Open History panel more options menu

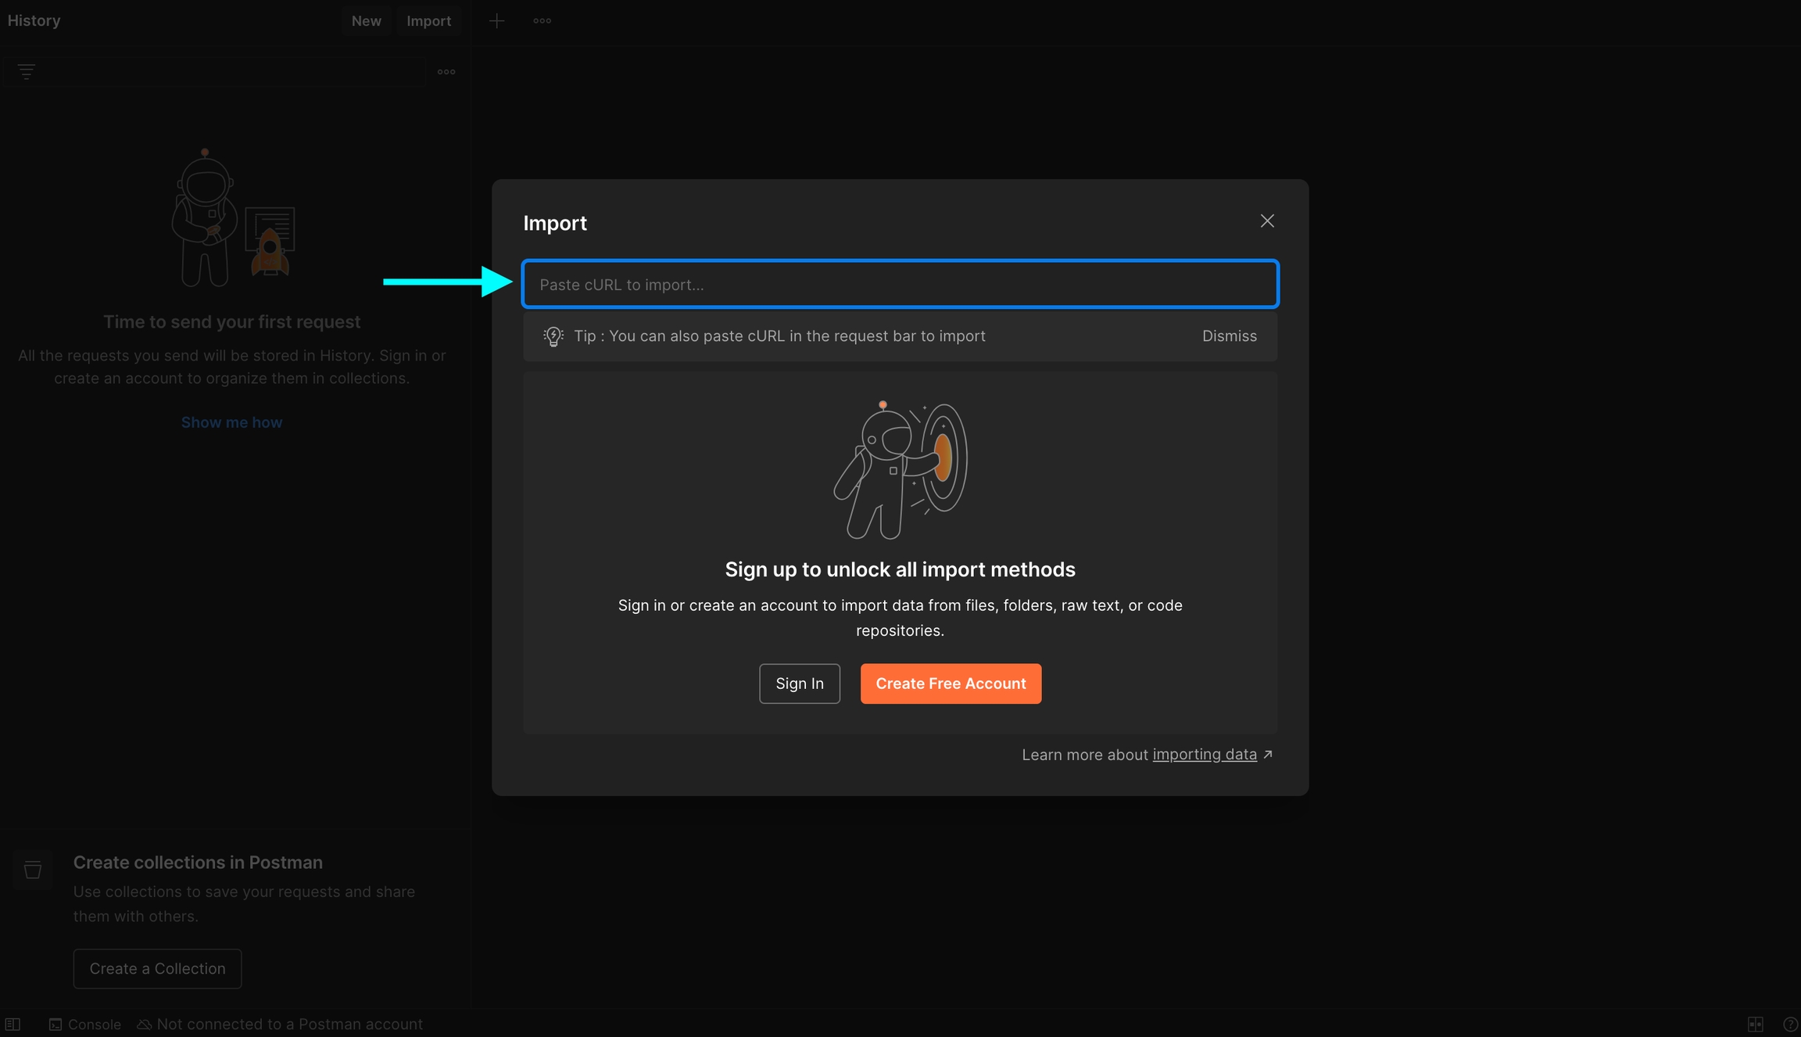[x=446, y=72]
